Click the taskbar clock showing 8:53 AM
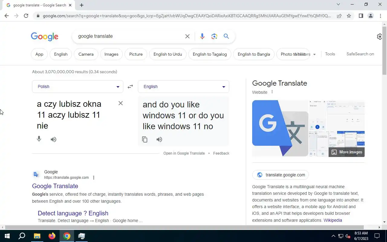This screenshot has width=387, height=242. (361, 236)
